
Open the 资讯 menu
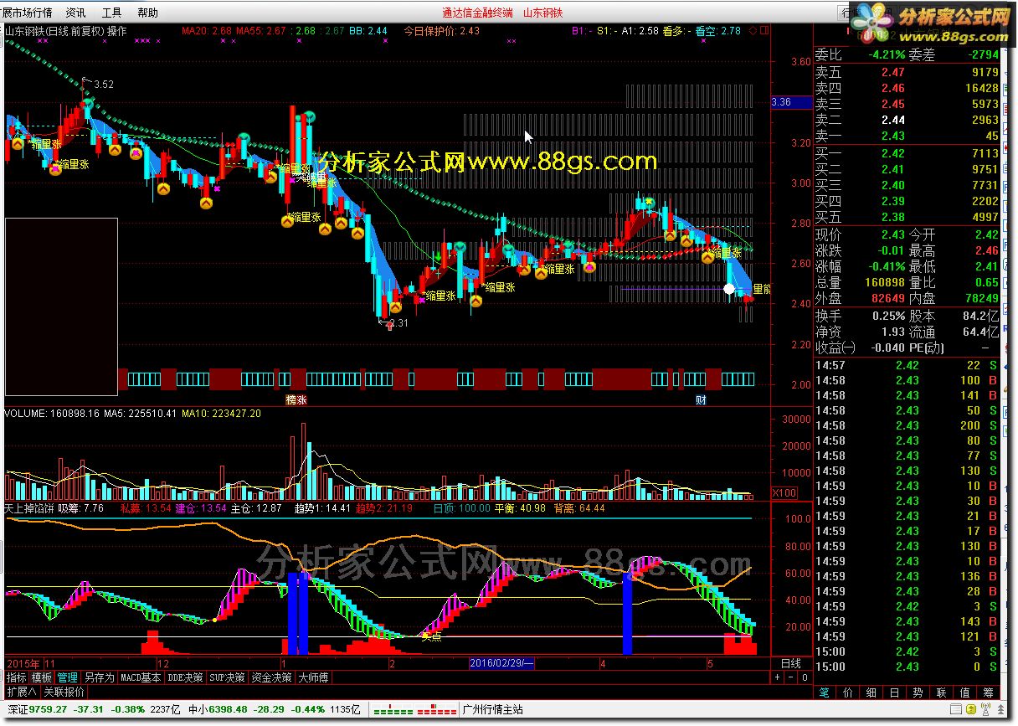pos(75,13)
